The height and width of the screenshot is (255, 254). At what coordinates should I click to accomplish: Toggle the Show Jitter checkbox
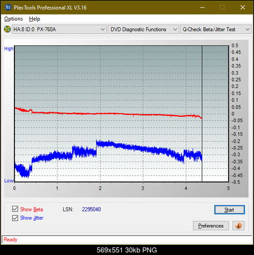coord(15,218)
